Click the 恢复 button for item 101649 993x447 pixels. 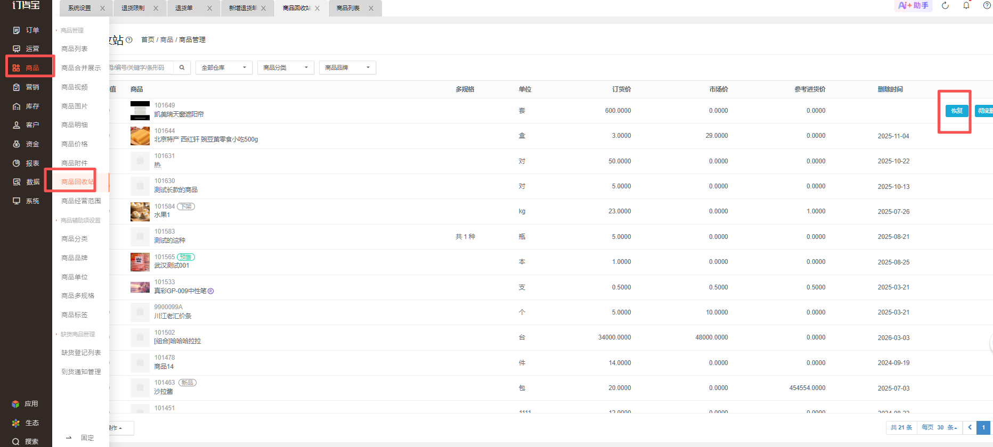(x=957, y=111)
